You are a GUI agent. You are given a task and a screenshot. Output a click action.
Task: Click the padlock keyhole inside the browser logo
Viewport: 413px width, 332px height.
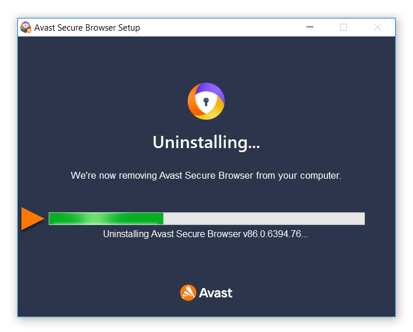click(206, 102)
